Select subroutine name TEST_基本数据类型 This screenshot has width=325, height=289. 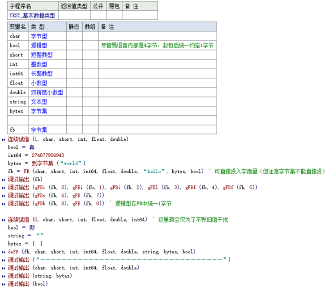[x=33, y=16]
